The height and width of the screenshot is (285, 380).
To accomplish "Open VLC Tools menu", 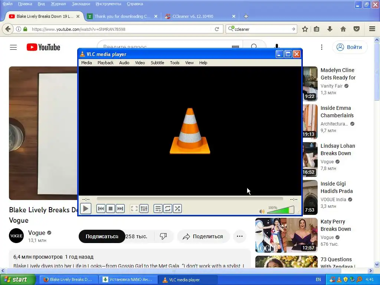I will [174, 63].
